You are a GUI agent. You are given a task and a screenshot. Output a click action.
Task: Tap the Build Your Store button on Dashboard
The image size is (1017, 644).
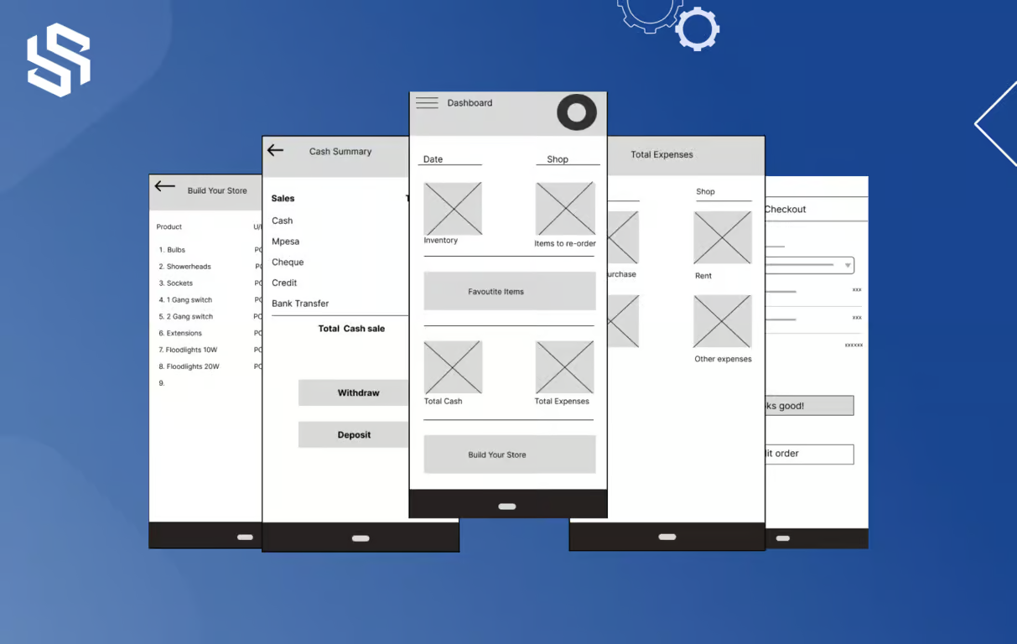pos(510,454)
